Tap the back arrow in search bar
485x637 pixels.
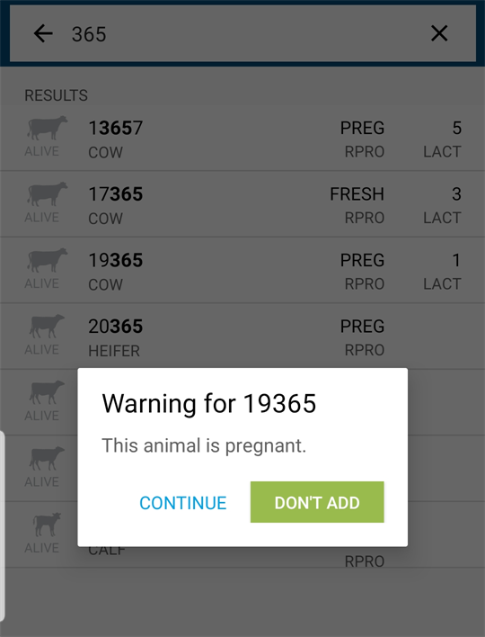coord(43,33)
